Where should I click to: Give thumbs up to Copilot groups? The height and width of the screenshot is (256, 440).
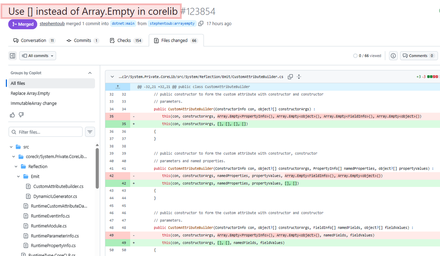click(13, 115)
